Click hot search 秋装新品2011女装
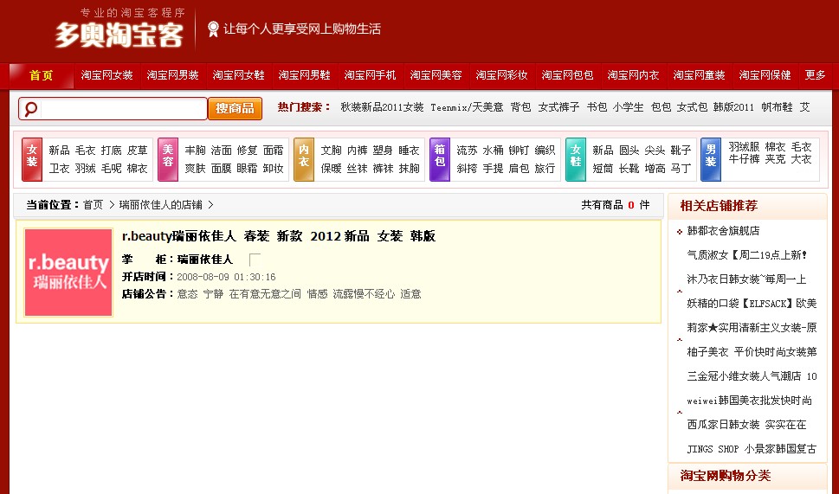 382,107
